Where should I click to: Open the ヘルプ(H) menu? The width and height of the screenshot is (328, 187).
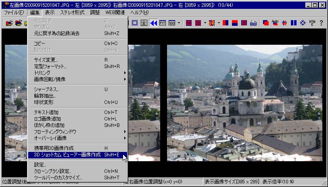[x=139, y=12]
